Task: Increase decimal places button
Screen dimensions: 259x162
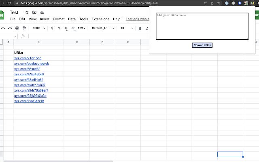Action: pyautogui.click(x=73, y=28)
